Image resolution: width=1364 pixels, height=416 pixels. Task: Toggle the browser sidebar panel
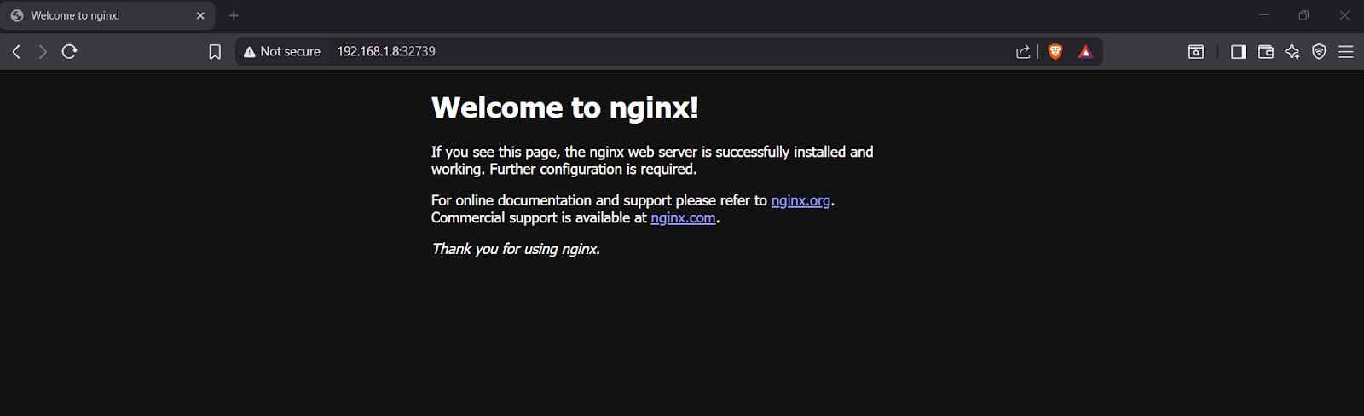click(x=1239, y=52)
